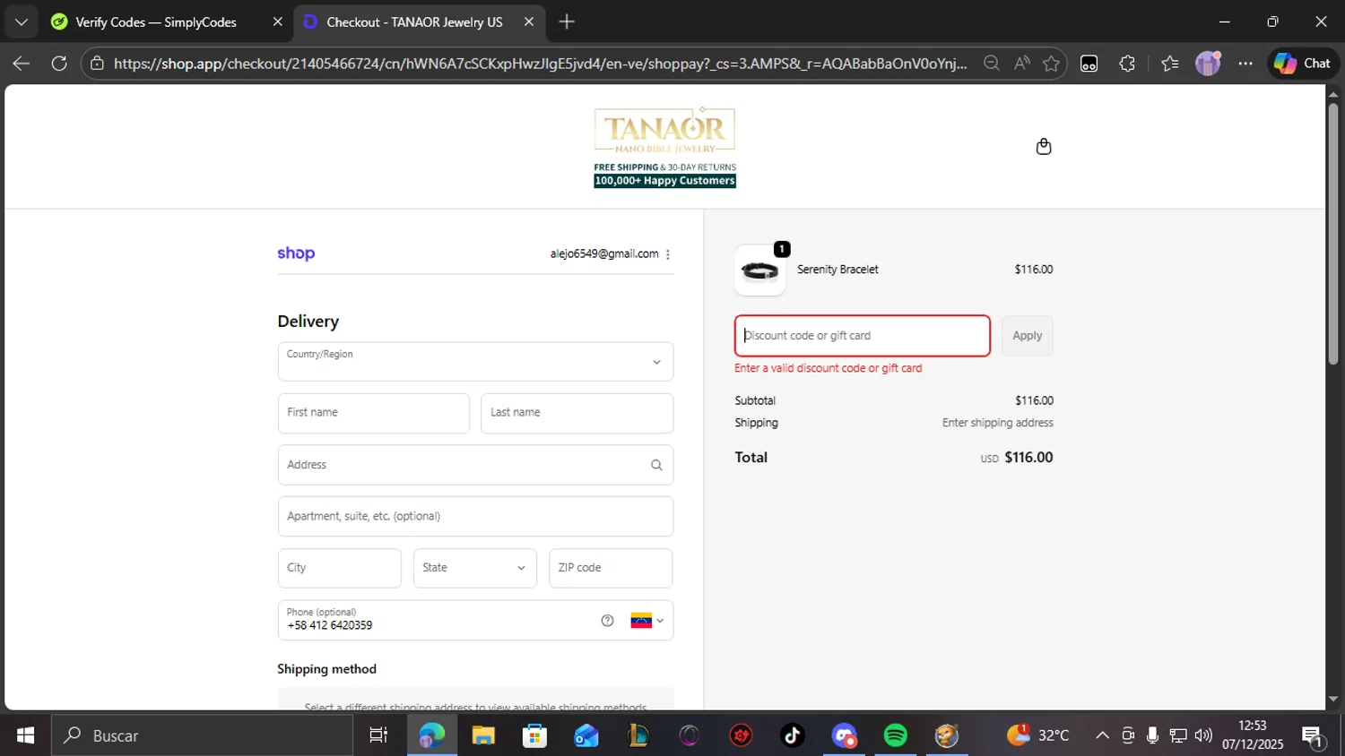The image size is (1345, 756).
Task: Click the zoom magnifier in address bar
Action: coord(991,64)
